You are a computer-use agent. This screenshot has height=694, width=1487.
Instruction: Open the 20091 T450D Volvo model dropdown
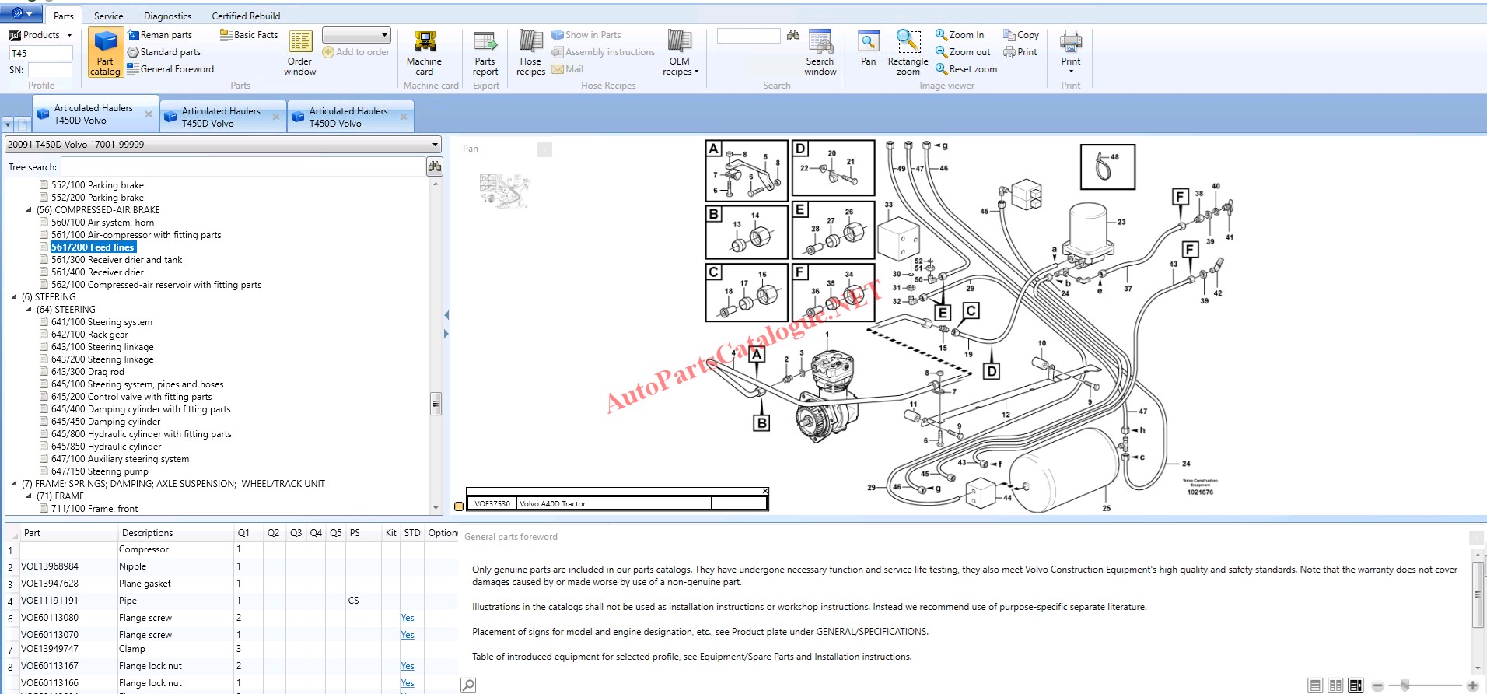pyautogui.click(x=435, y=145)
